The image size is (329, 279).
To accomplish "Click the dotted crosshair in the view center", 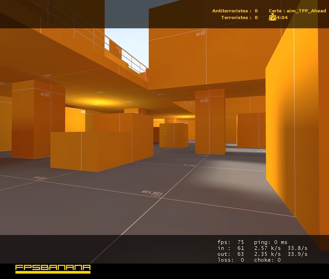I will tap(164, 132).
